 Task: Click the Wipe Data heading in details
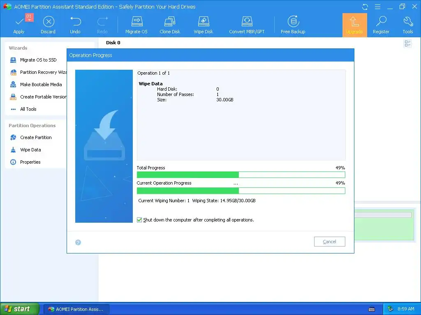pos(150,84)
